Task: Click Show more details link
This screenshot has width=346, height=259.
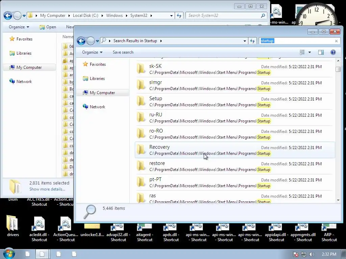Action: point(47,189)
